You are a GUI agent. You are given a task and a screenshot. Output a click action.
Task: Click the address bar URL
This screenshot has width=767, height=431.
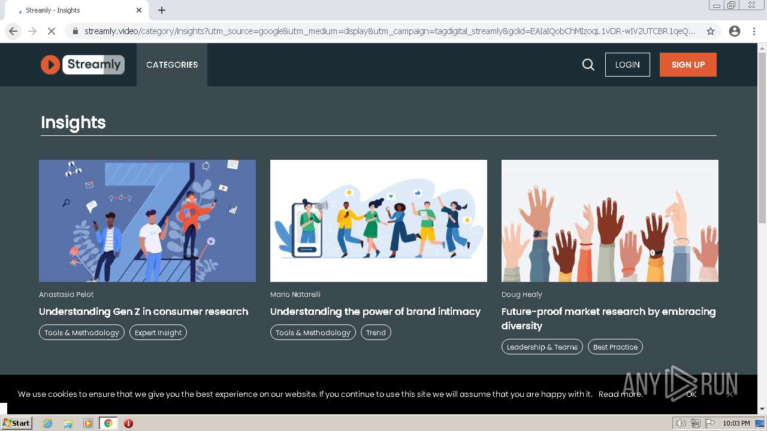click(x=389, y=31)
